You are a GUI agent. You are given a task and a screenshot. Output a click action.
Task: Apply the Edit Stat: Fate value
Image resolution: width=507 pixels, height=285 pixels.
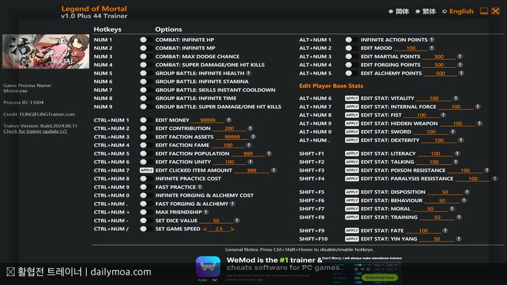[x=352, y=231]
